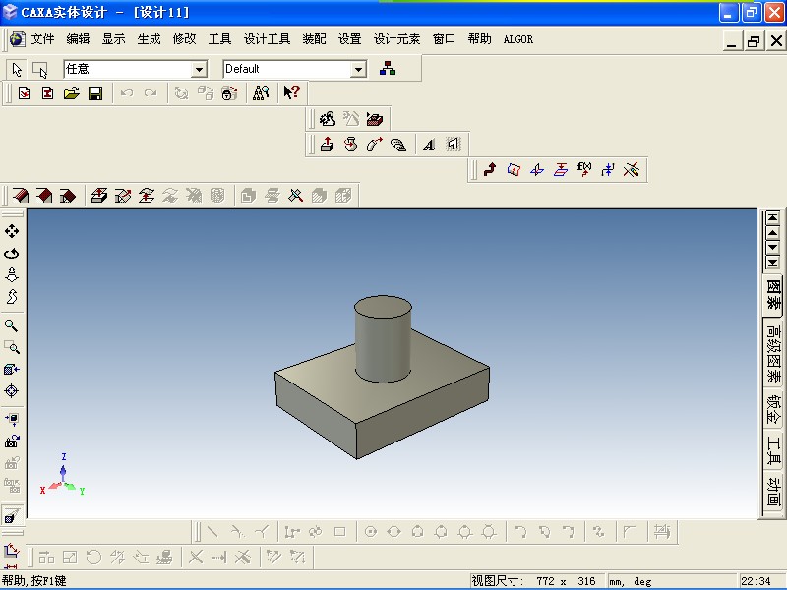
Task: Expand the Default style dropdown
Action: pos(358,69)
